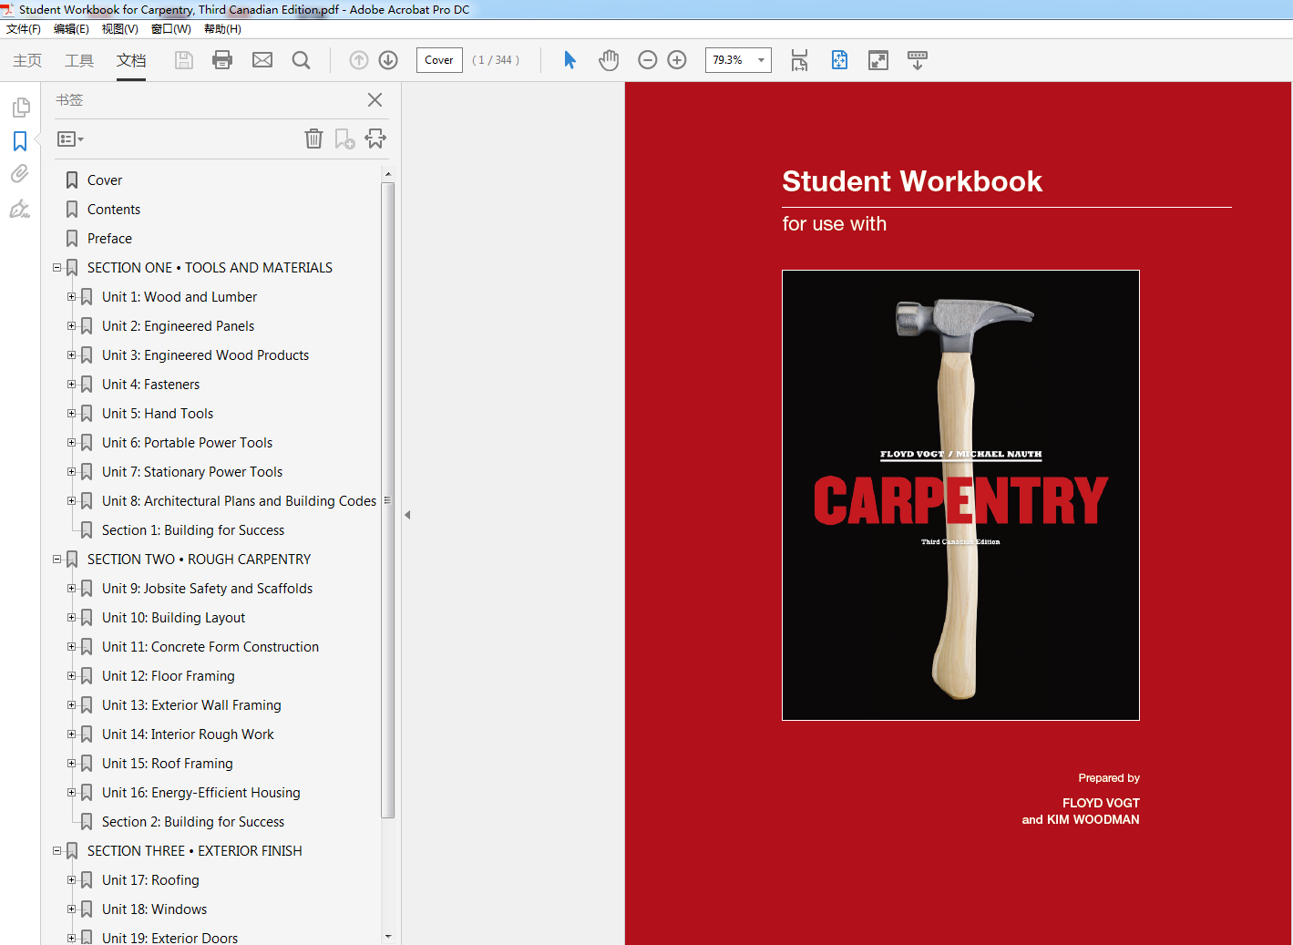1293x945 pixels.
Task: Open Unit 10: Building Layout bookmark
Action: click(x=173, y=618)
